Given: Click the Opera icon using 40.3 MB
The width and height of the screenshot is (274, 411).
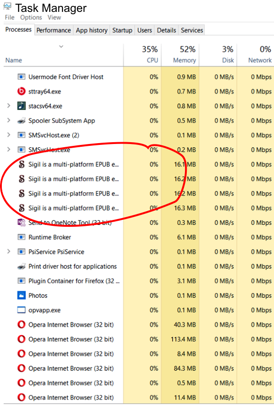Looking at the screenshot, I should pyautogui.click(x=21, y=325).
